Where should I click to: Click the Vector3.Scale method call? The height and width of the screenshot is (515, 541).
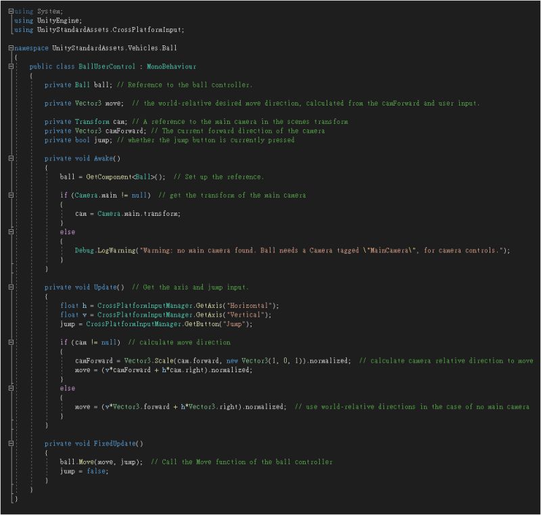coord(149,361)
